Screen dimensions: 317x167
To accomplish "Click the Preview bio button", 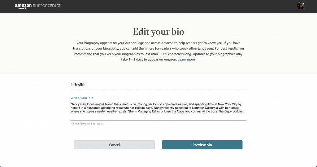I will point(202,145).
